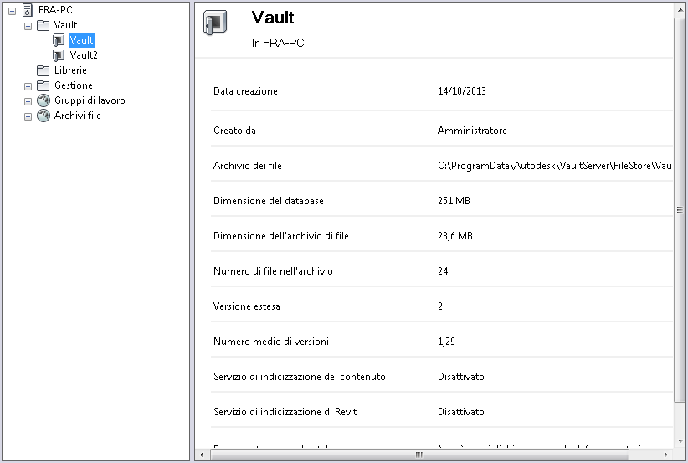
Task: Expand the Archivi file node
Action: click(x=28, y=116)
